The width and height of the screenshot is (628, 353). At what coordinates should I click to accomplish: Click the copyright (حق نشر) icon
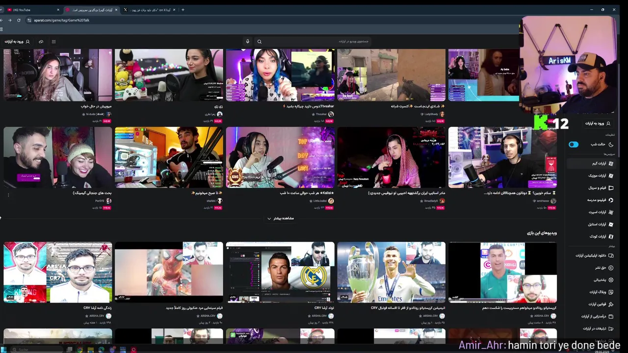click(611, 268)
